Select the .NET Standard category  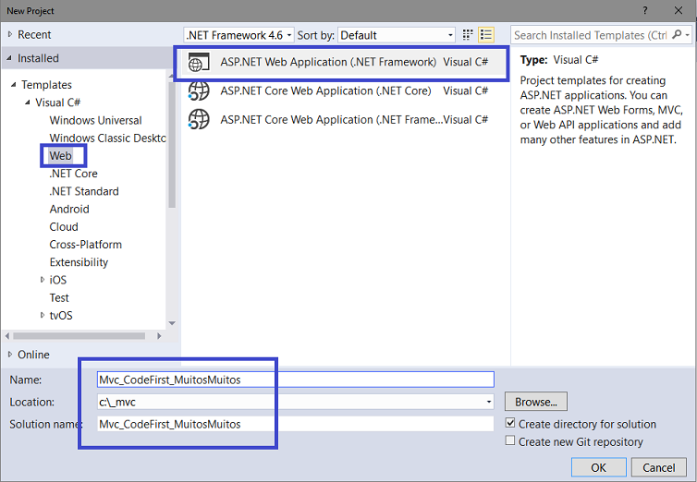pos(84,191)
